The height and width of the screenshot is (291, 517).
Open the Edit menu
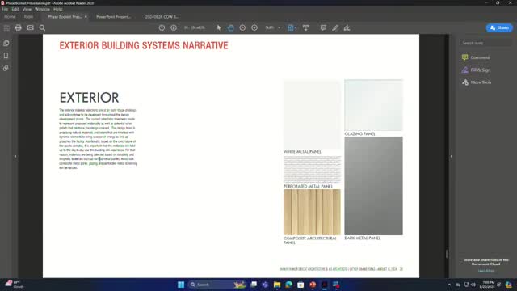tap(15, 9)
